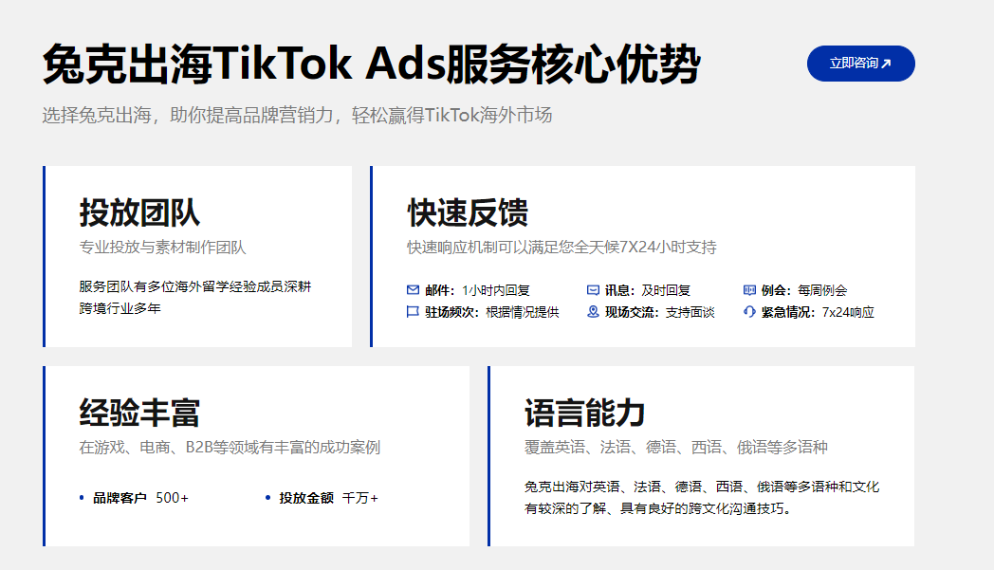Select the 快速反馈 card heading

click(468, 212)
